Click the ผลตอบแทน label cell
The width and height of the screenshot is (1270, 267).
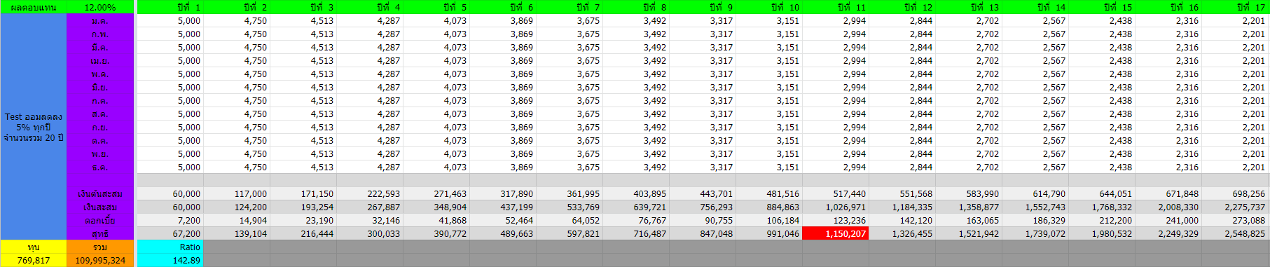(x=34, y=7)
